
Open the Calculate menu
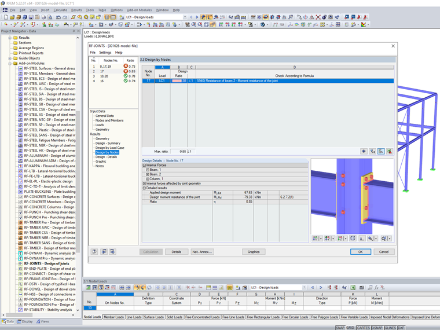pos(60,10)
